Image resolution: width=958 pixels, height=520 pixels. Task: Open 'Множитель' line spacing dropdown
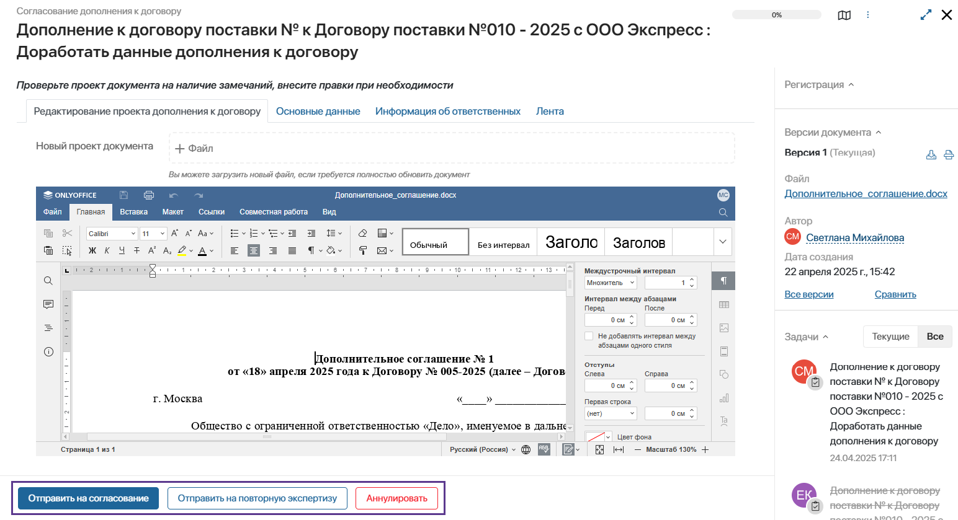click(x=611, y=283)
